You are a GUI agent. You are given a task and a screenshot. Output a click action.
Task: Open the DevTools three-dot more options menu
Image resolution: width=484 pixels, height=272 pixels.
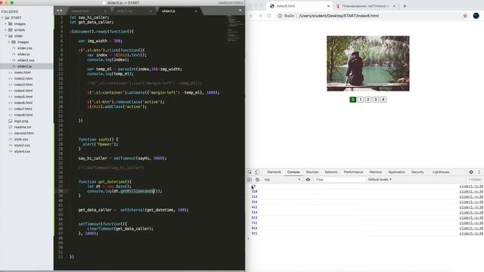tap(479, 172)
